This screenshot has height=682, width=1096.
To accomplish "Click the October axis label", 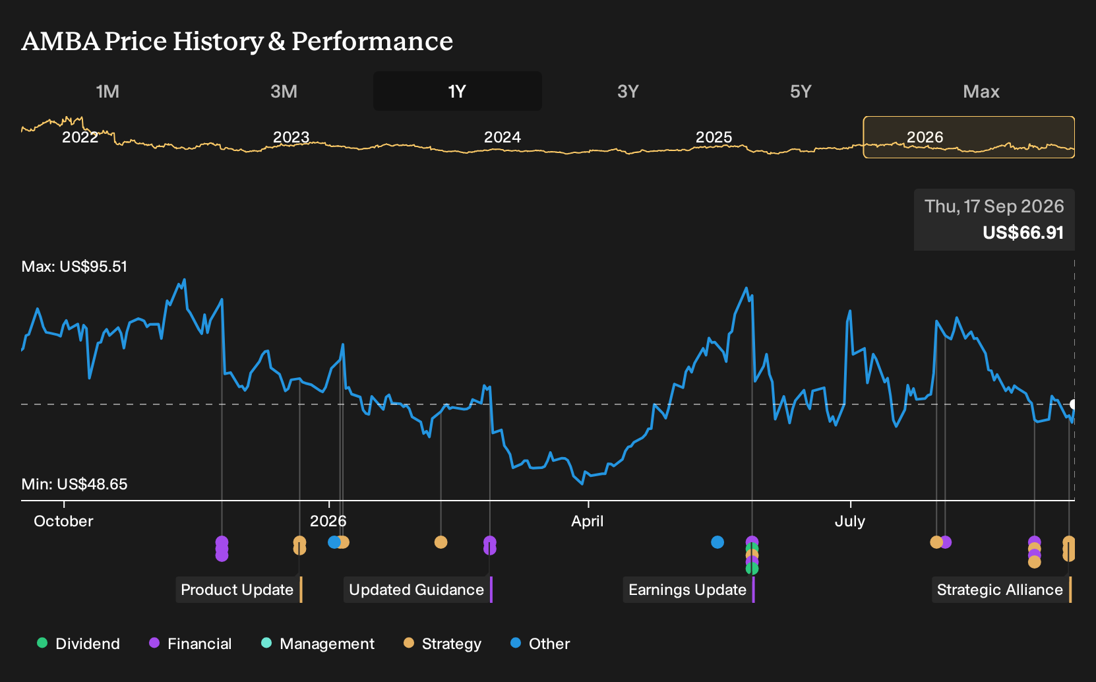I will [63, 521].
